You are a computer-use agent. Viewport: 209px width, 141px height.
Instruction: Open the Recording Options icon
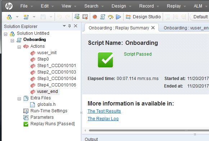85,17
